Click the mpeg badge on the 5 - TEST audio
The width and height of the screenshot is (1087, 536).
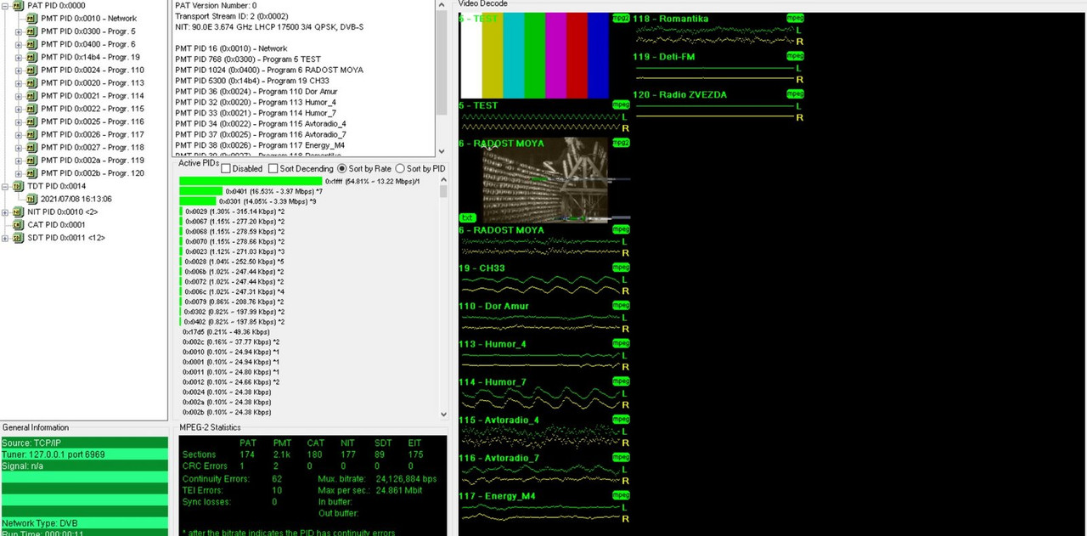tap(621, 104)
